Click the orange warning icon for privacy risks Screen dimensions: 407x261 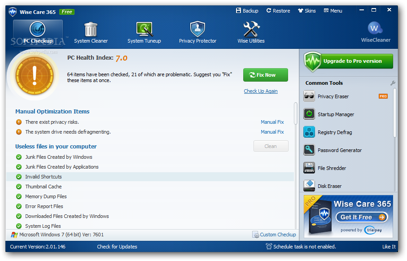point(19,122)
